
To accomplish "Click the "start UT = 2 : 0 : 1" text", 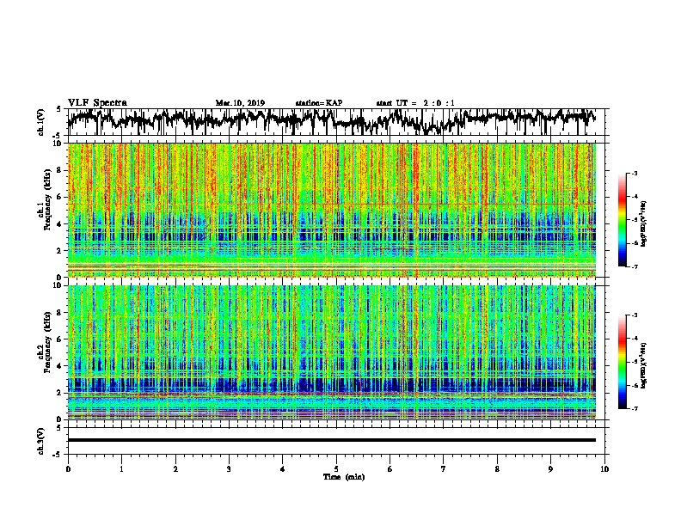I will [415, 103].
